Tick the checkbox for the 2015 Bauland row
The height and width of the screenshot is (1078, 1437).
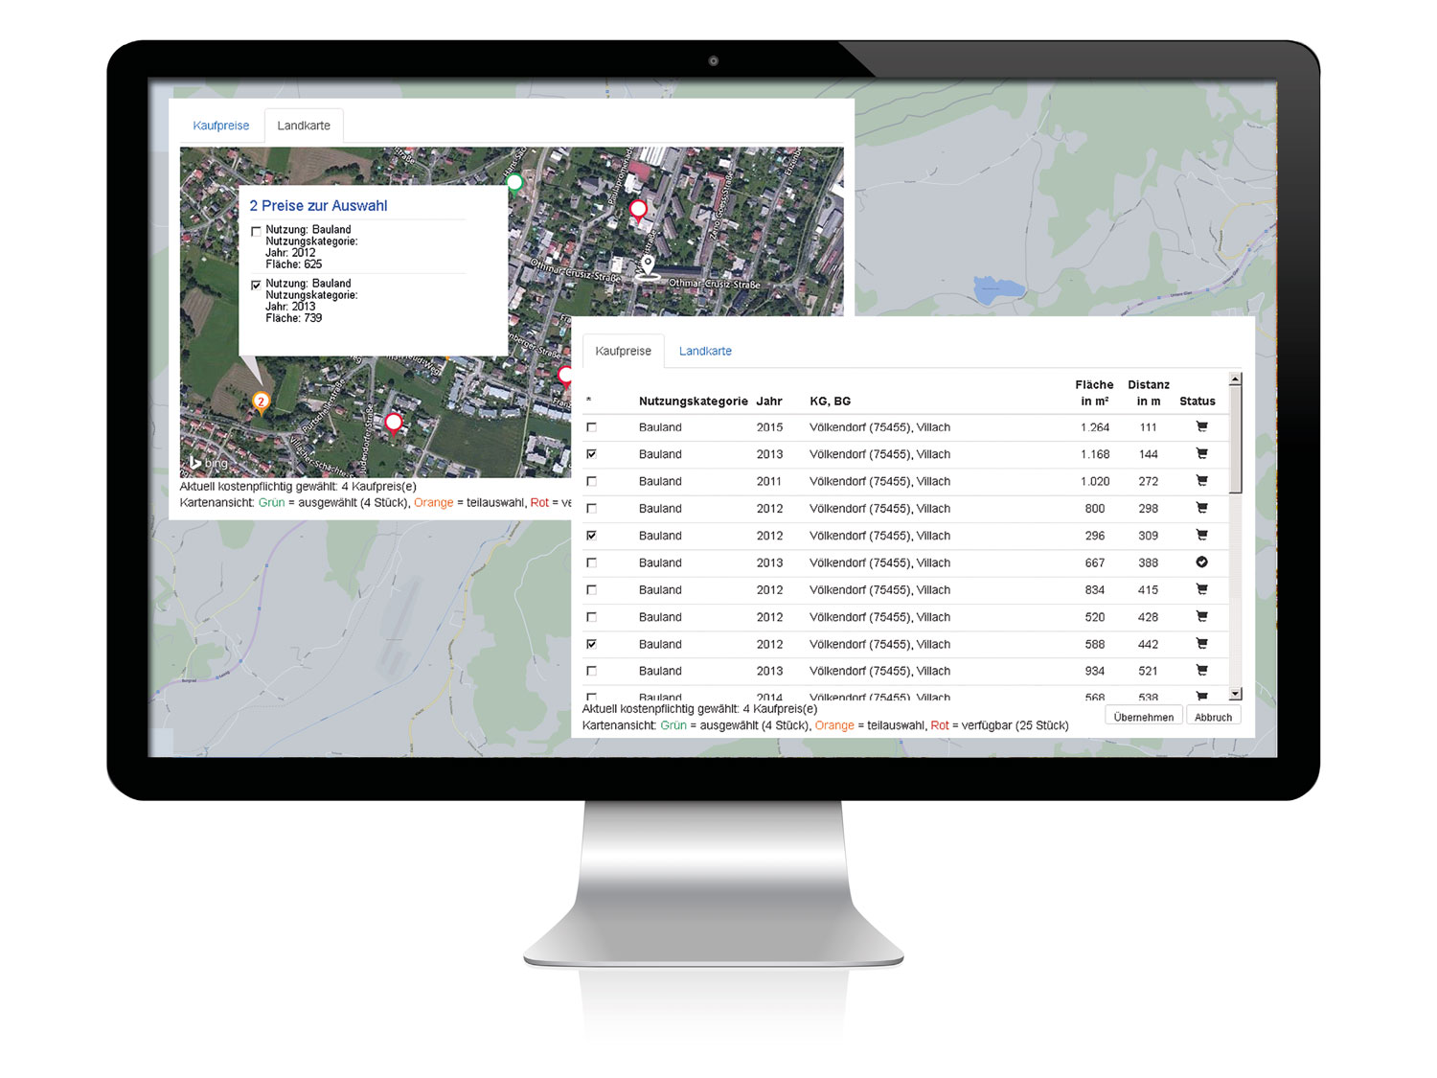pos(591,427)
